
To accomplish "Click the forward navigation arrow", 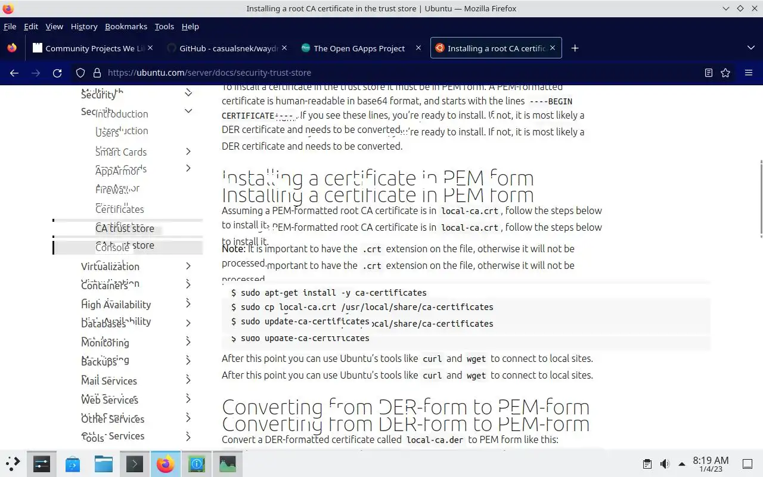I will (36, 73).
